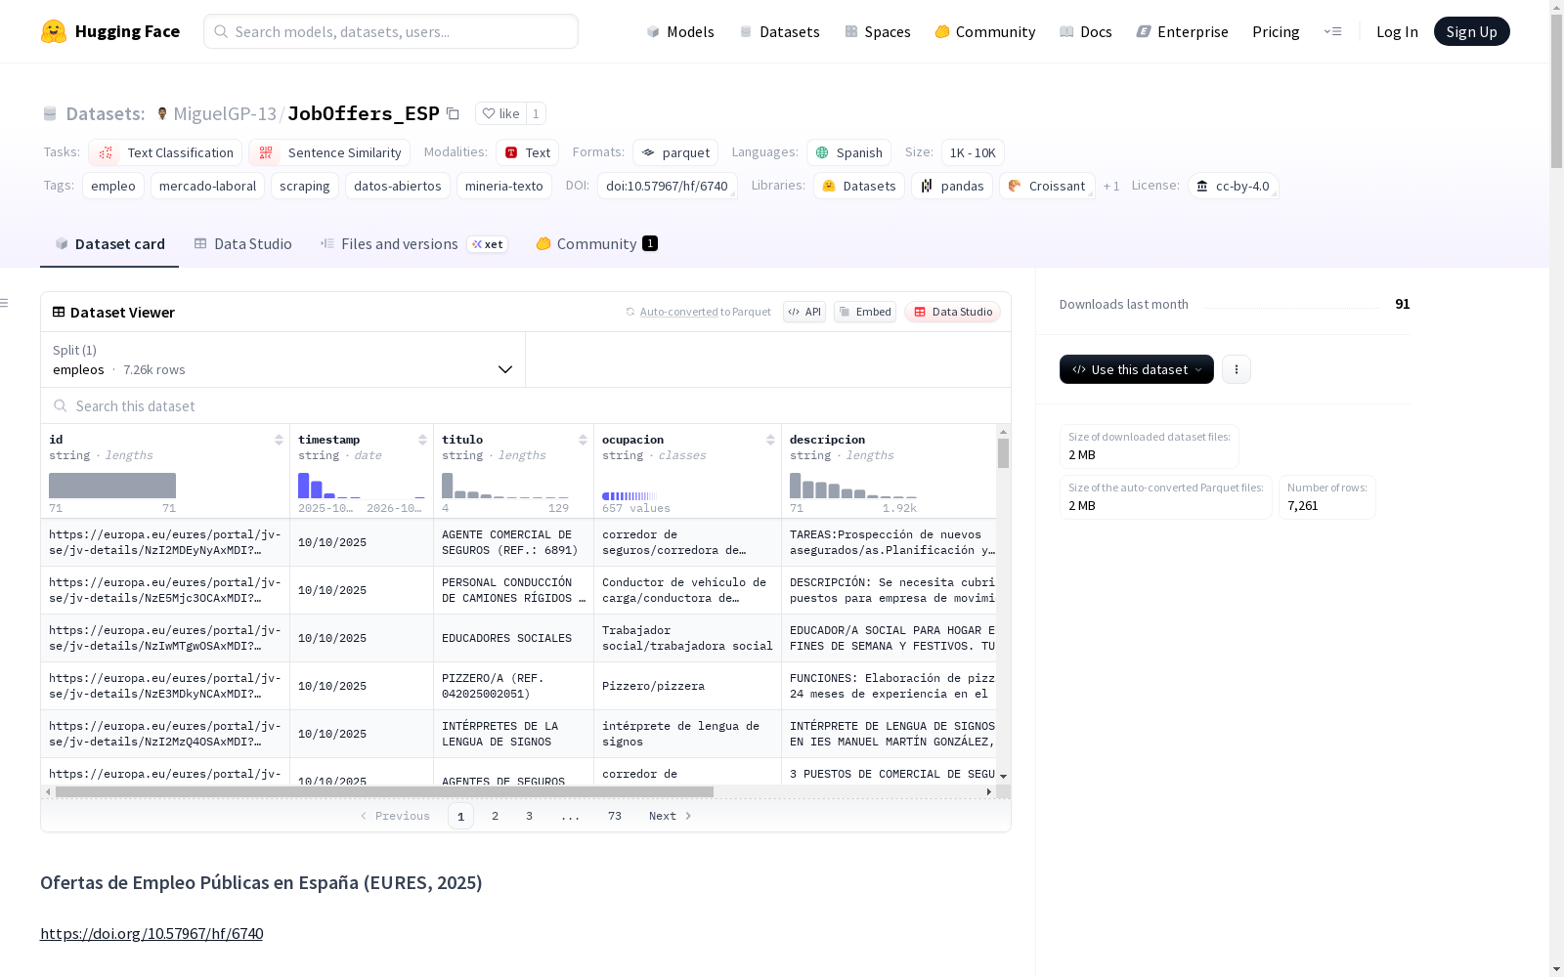Click the timestamp date histogram bars
The width and height of the screenshot is (1564, 977).
[x=362, y=486]
